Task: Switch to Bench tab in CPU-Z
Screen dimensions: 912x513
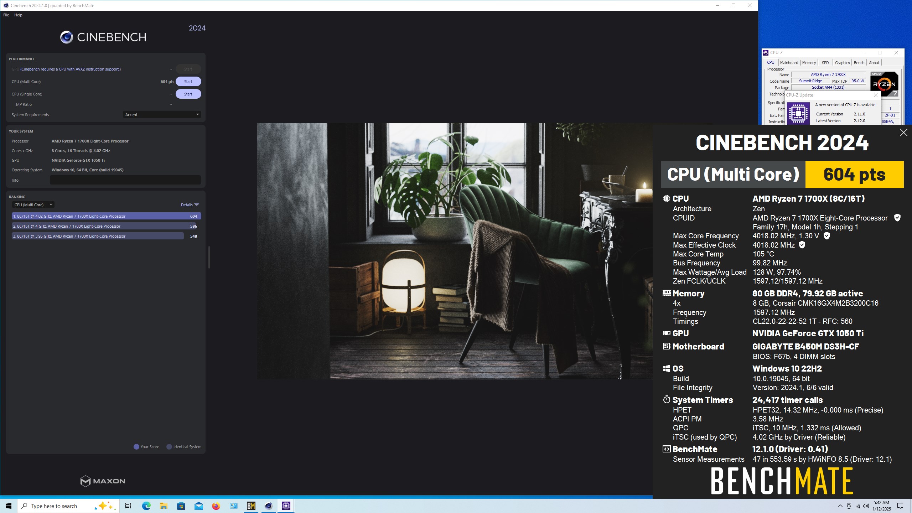Action: [859, 63]
